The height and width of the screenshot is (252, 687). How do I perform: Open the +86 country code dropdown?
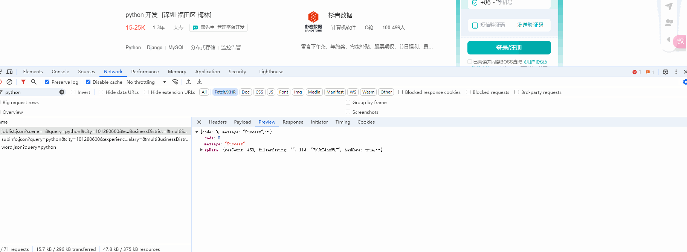488,3
